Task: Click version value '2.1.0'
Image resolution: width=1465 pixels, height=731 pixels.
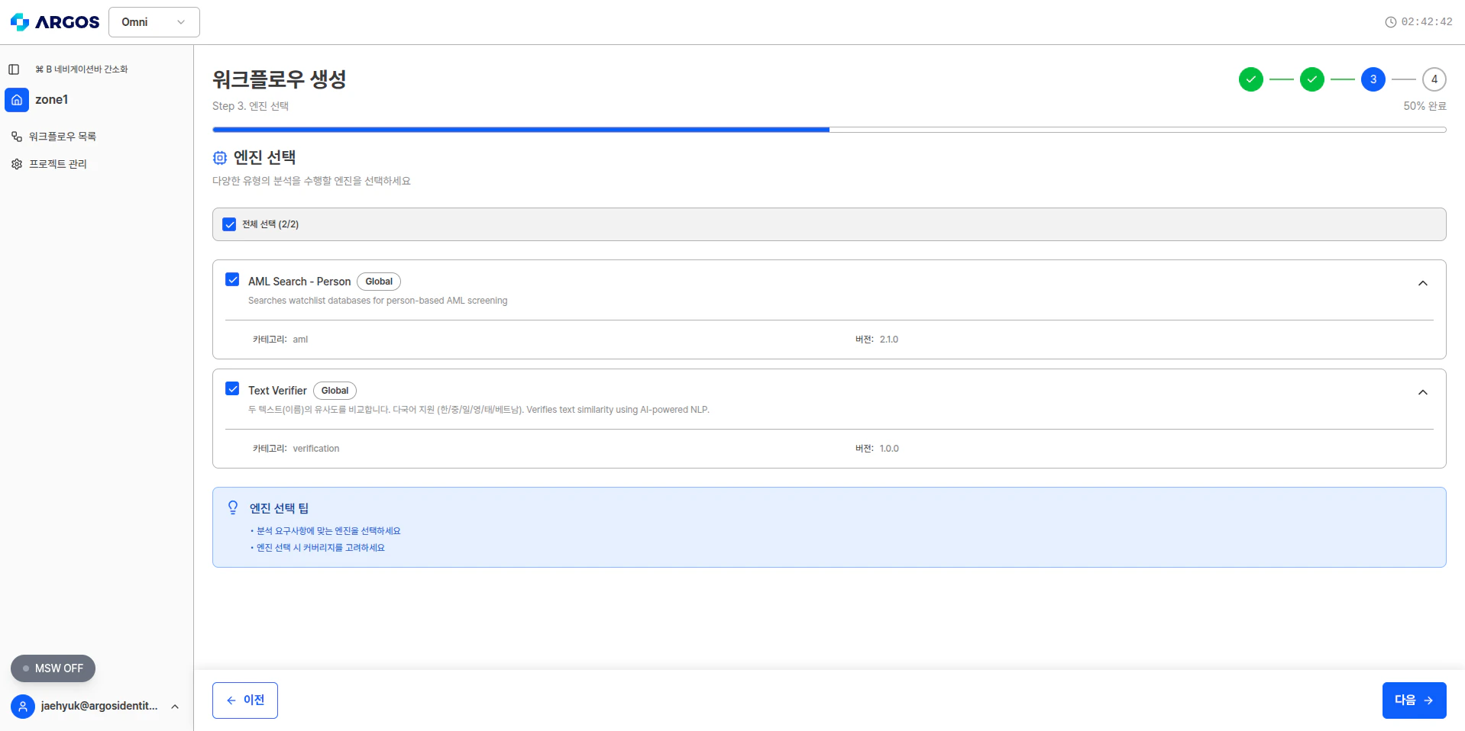Action: [x=889, y=340]
